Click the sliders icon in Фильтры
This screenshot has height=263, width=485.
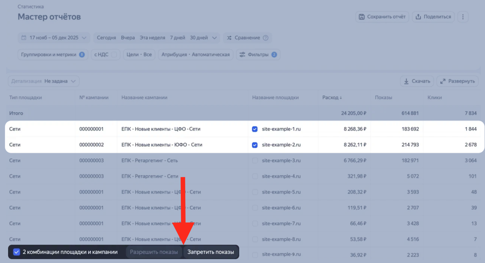point(242,55)
